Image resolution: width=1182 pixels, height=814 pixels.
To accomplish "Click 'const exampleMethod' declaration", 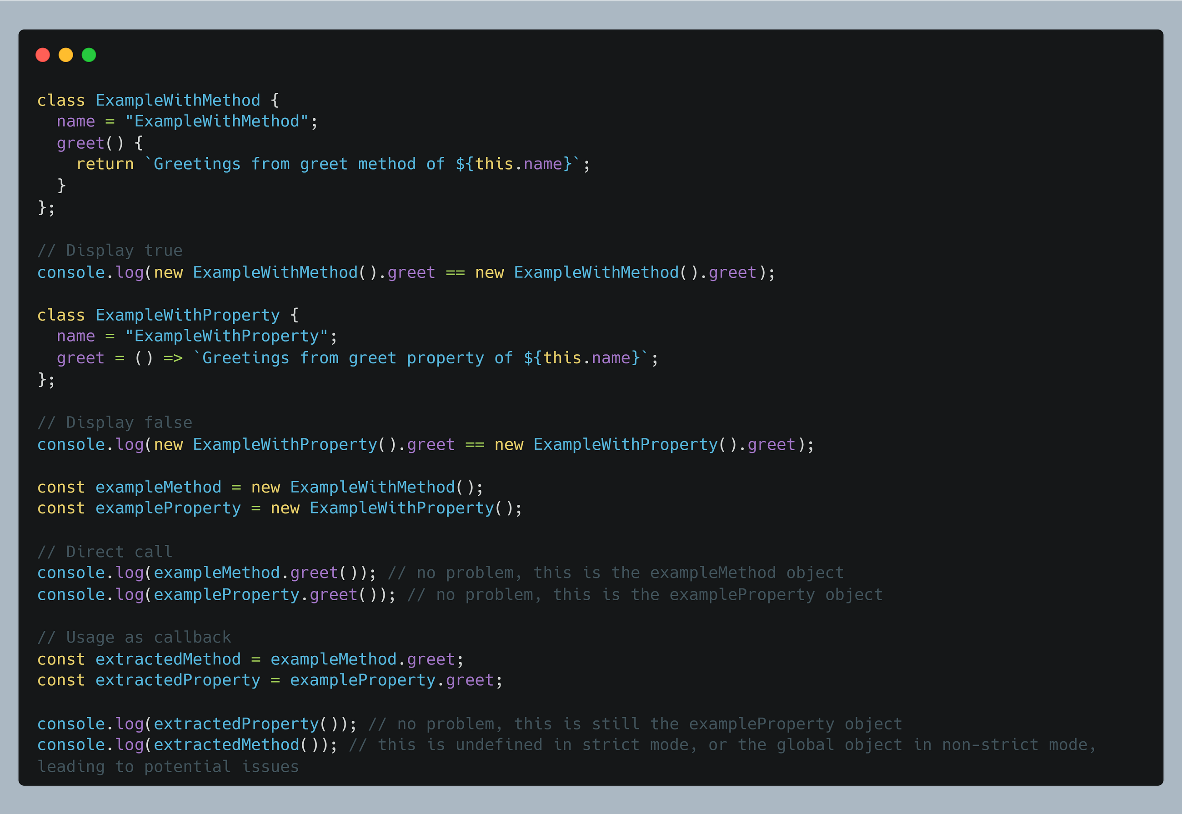I will click(260, 487).
